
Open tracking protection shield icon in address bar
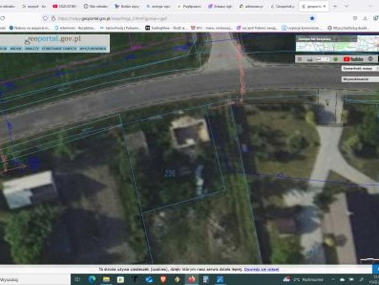[x=45, y=18]
